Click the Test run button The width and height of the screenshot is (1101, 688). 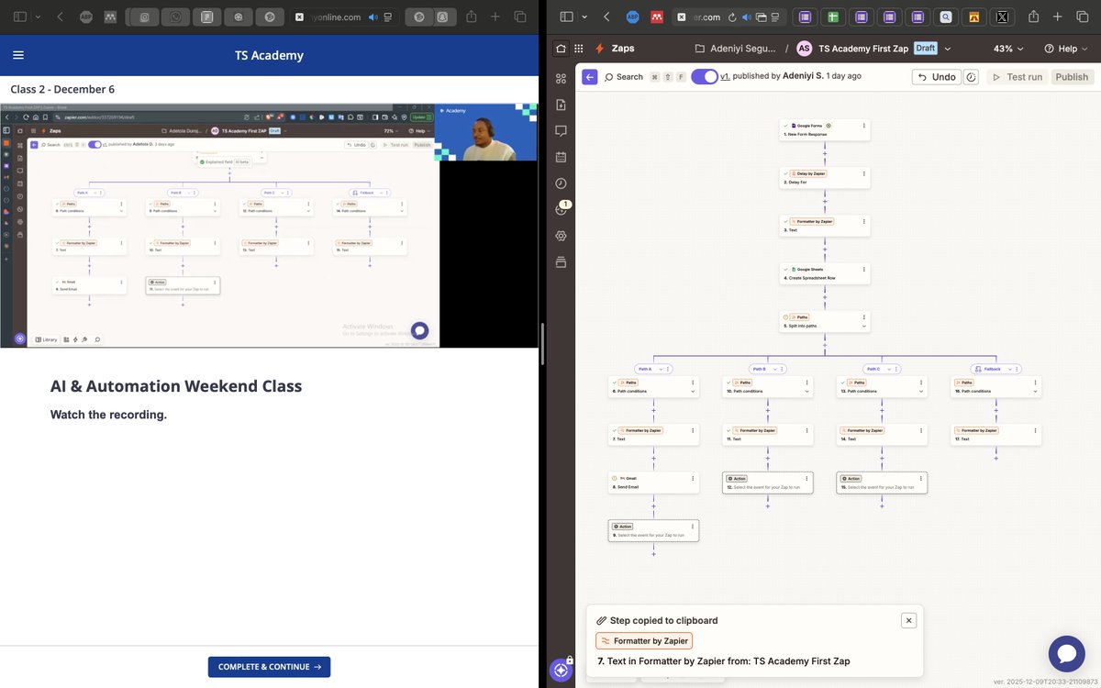[1017, 77]
